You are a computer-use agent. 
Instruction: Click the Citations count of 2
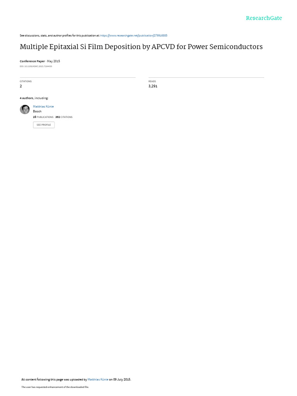pyautogui.click(x=21, y=86)
